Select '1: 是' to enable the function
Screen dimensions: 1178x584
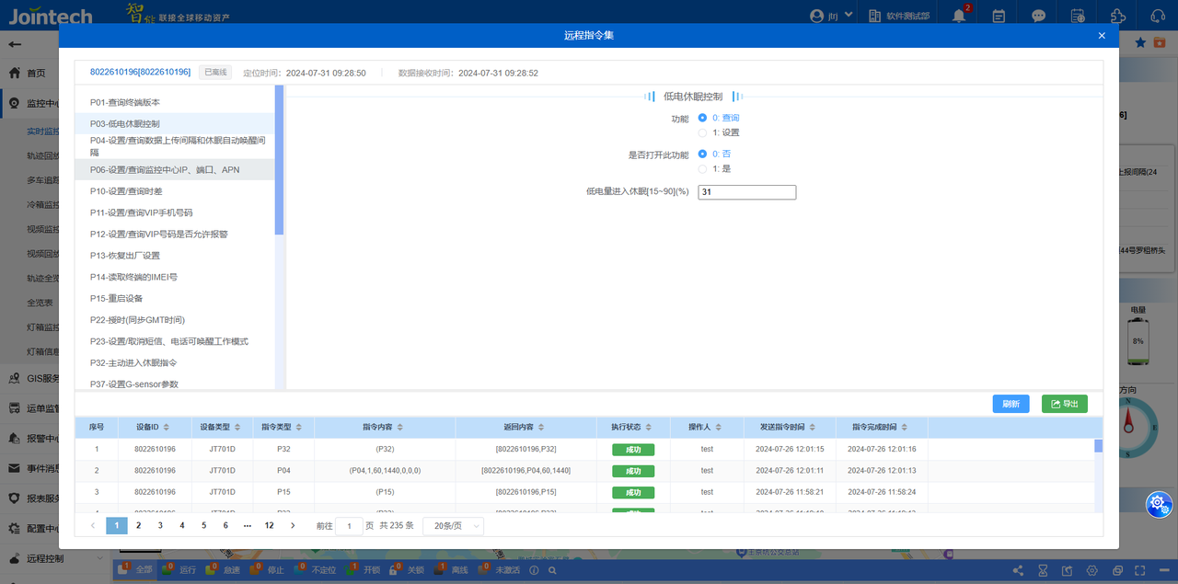point(703,169)
